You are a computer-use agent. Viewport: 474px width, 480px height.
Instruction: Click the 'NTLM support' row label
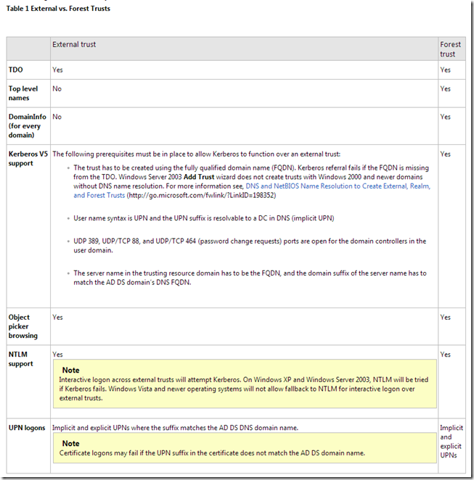click(x=20, y=359)
